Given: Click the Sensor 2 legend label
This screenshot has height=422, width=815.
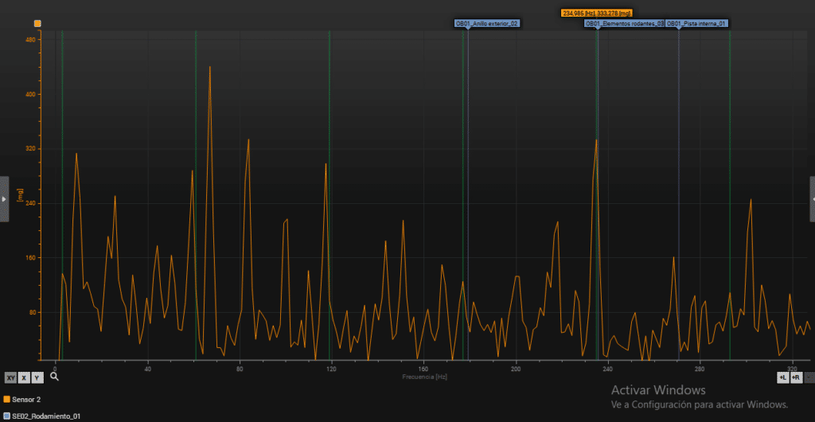Looking at the screenshot, I should tap(26, 399).
